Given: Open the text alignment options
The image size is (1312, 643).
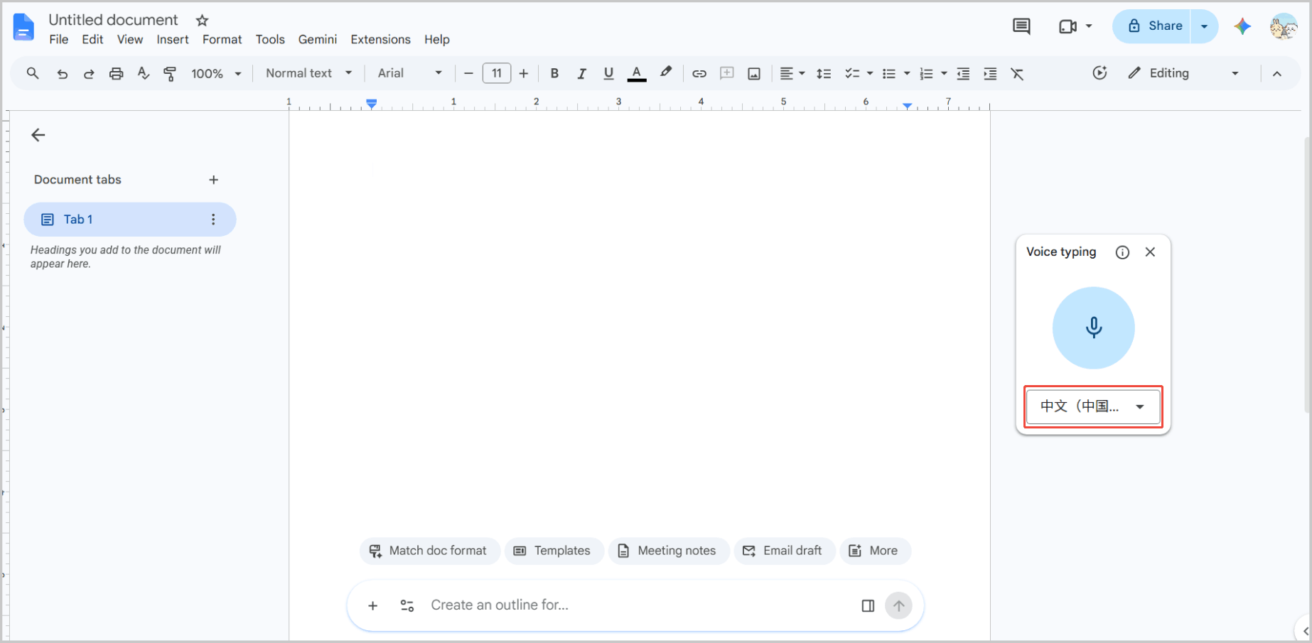Looking at the screenshot, I should coord(792,73).
